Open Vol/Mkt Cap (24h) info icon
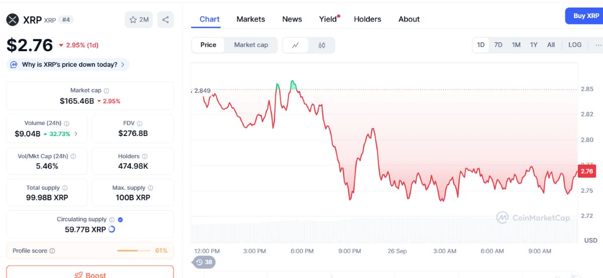This screenshot has width=603, height=278. [x=73, y=157]
